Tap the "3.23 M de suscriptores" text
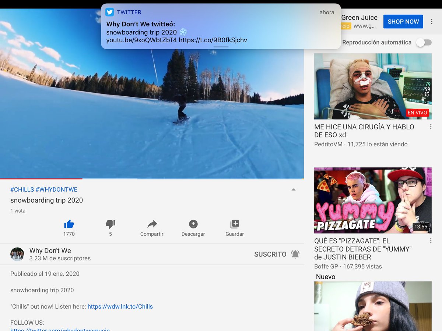 point(60,259)
